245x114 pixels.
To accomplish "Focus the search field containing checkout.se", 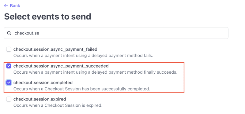I will point(116,33).
